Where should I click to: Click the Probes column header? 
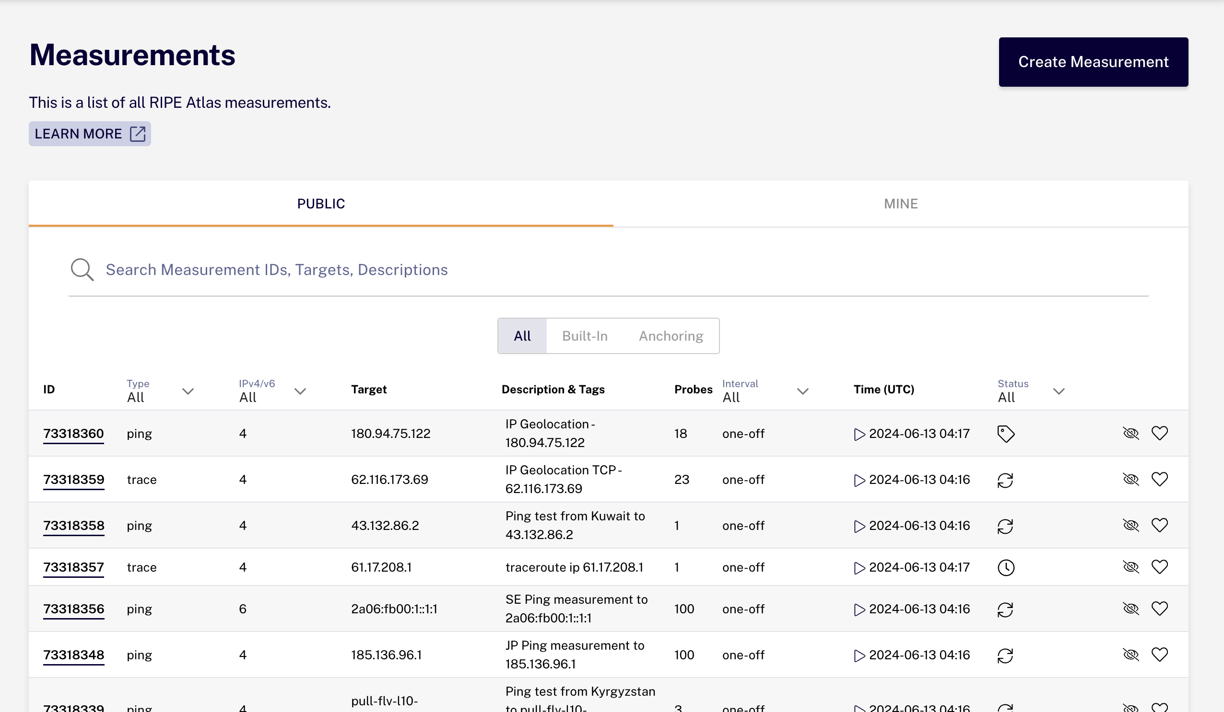(693, 389)
